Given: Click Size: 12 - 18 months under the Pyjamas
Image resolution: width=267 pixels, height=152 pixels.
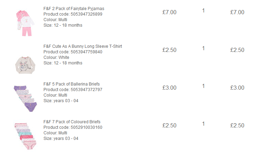Looking at the screenshot, I should [63, 25].
